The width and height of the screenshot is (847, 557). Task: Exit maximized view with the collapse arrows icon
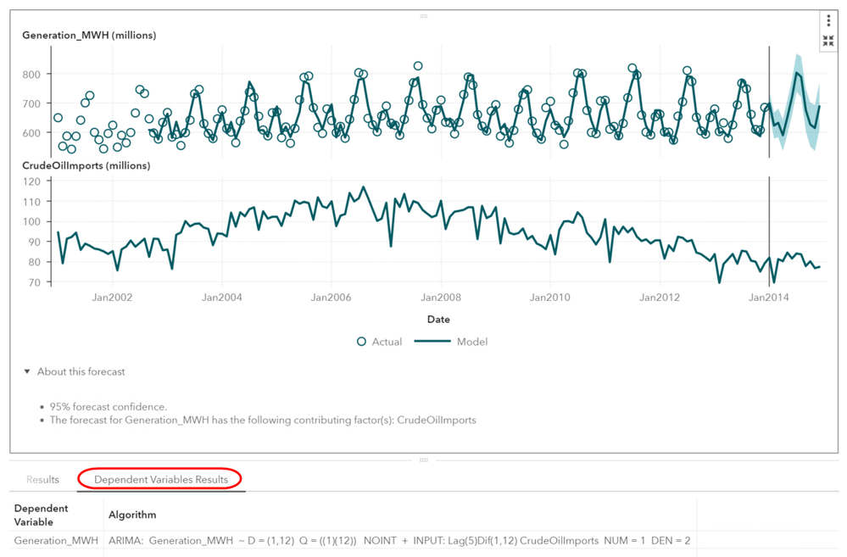[828, 38]
